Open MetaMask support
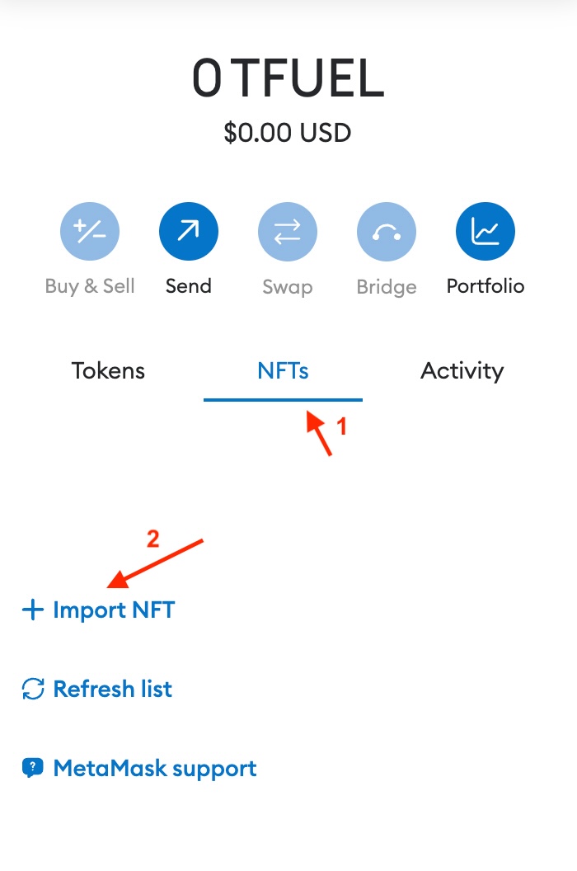577x871 pixels. 138,768
